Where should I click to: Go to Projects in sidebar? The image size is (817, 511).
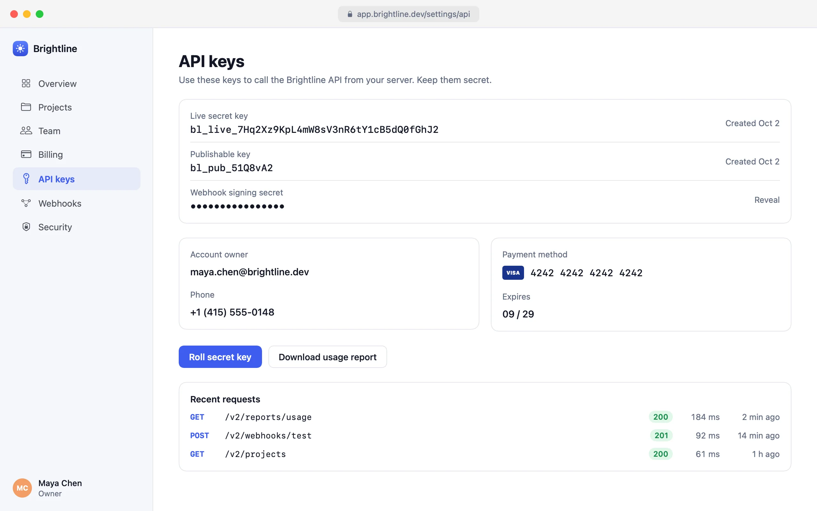(77, 107)
